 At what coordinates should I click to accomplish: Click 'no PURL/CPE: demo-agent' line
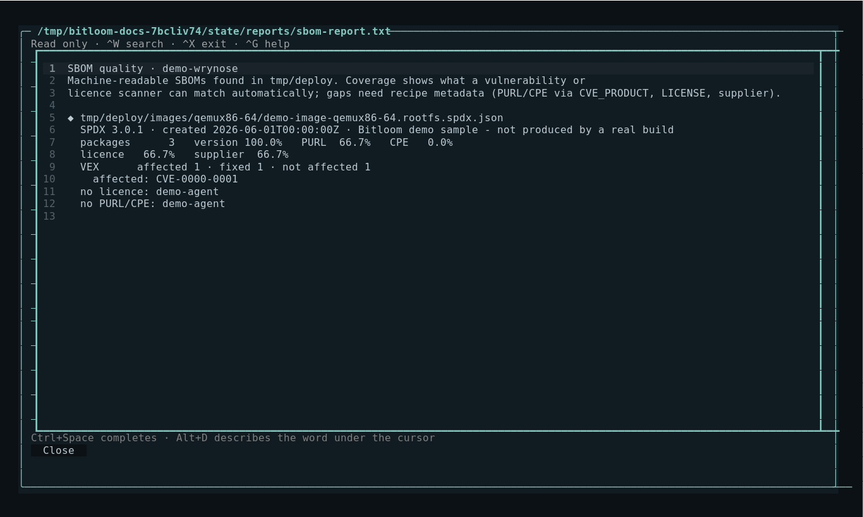coord(153,203)
